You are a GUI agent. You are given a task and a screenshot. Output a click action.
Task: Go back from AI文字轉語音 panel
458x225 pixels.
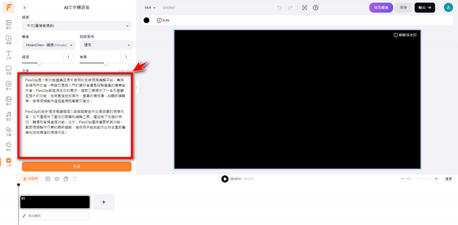tap(25, 8)
